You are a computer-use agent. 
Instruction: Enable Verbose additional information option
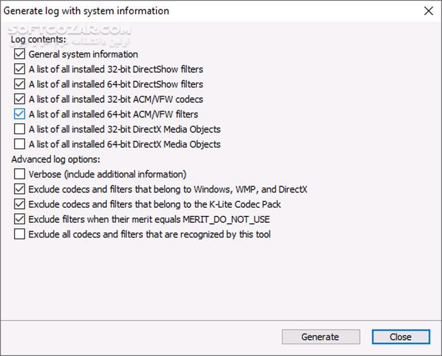point(19,174)
